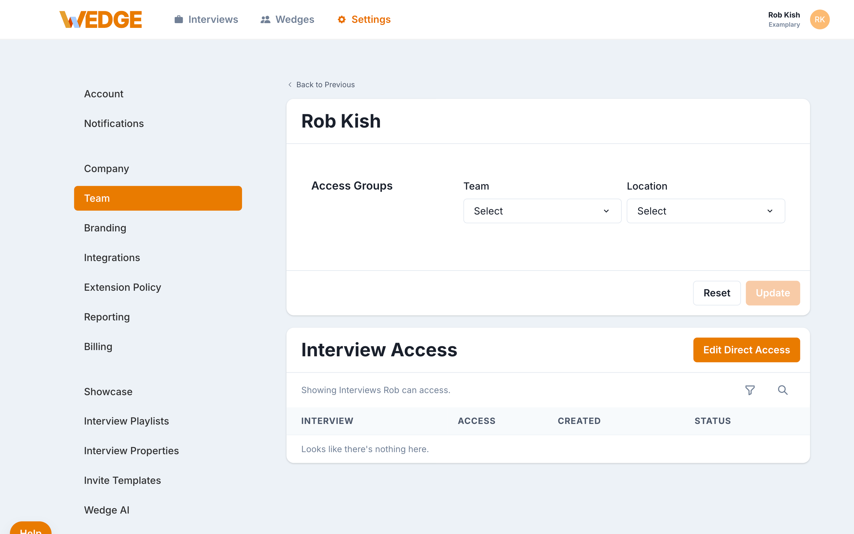Click the search magnifier in Interview Access
This screenshot has height=534, width=854.
782,390
